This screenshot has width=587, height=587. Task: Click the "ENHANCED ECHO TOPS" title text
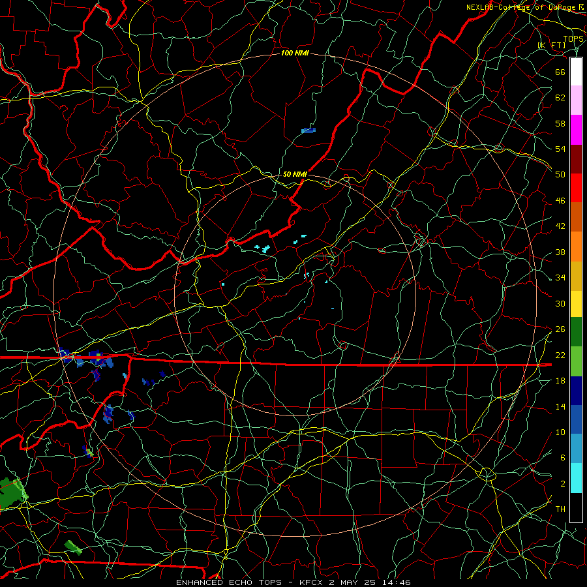pos(229,582)
